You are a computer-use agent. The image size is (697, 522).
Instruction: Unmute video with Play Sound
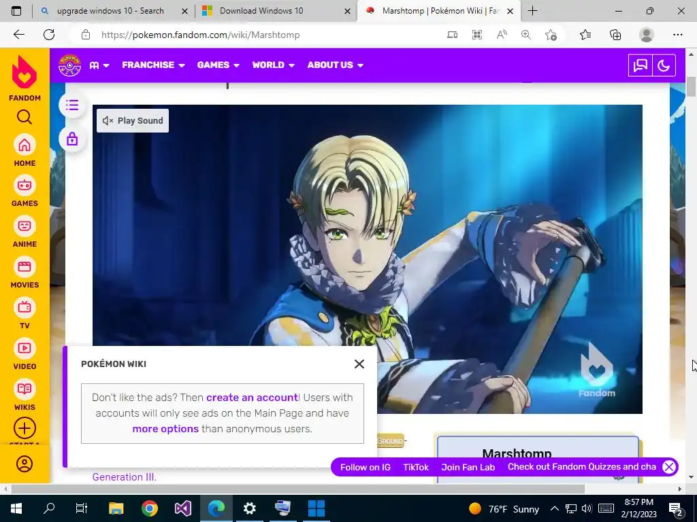(x=133, y=121)
